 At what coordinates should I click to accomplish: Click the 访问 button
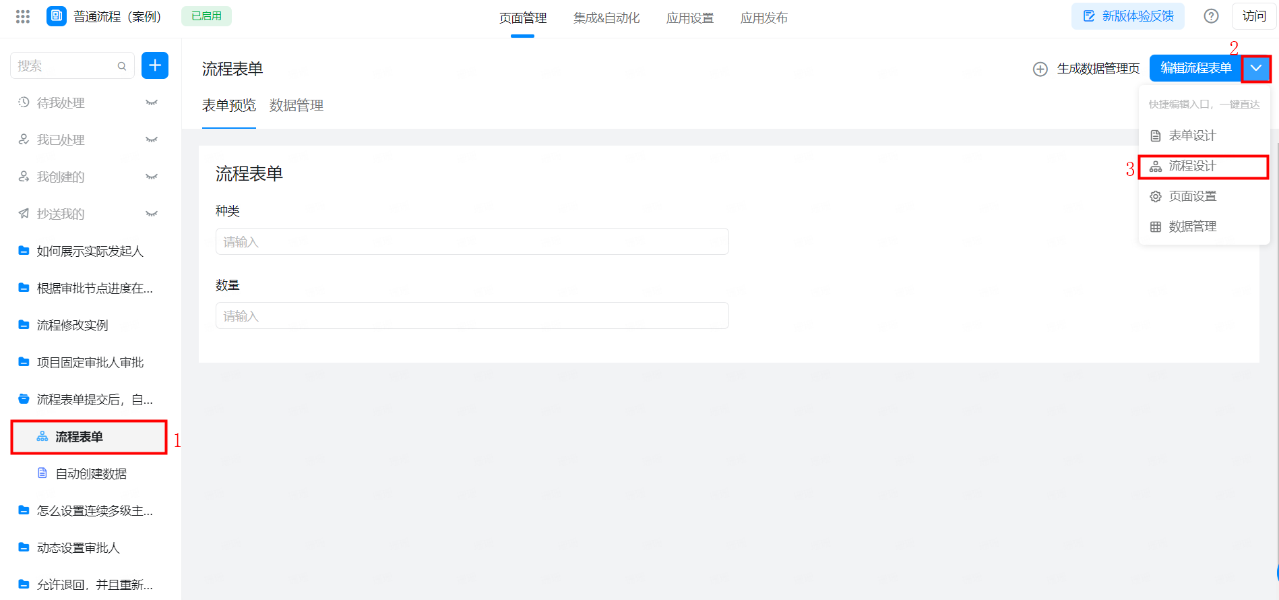click(1254, 16)
